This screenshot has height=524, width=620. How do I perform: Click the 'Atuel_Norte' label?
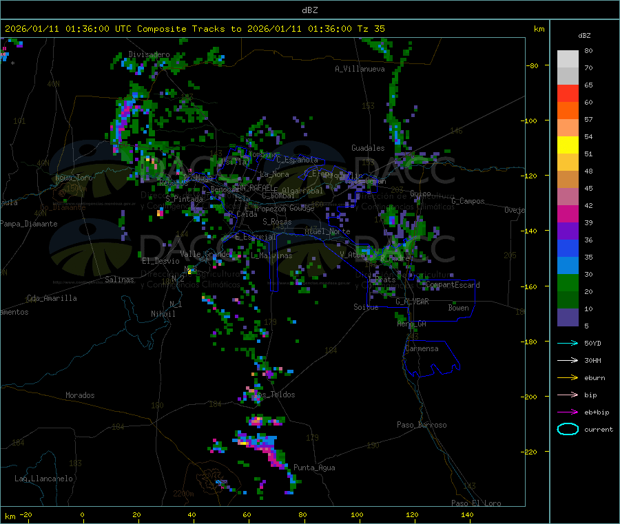(327, 231)
